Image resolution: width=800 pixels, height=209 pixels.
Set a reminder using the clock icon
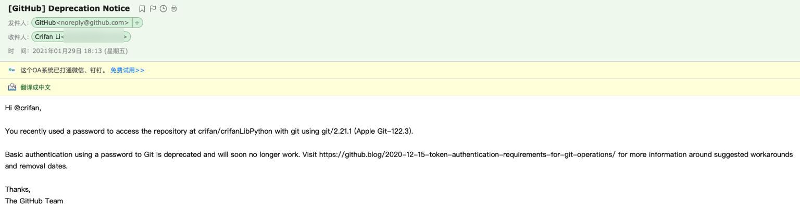(x=163, y=9)
